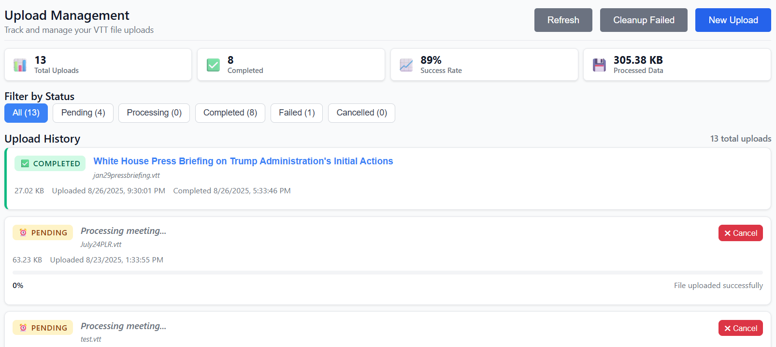Click the Cleanup Failed button

pyautogui.click(x=644, y=20)
